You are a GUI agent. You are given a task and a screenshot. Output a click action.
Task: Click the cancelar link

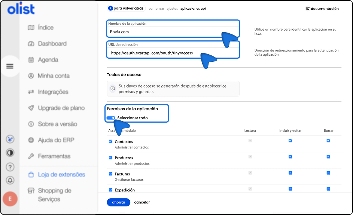[x=142, y=202]
